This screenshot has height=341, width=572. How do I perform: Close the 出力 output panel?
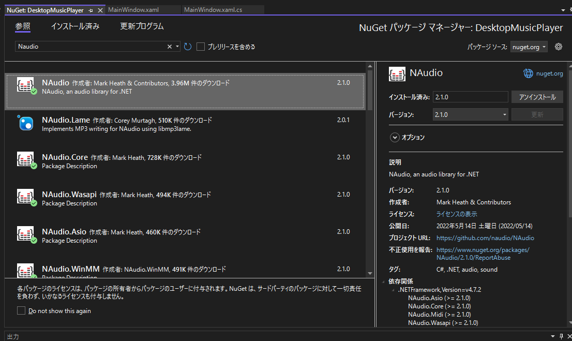click(569, 336)
